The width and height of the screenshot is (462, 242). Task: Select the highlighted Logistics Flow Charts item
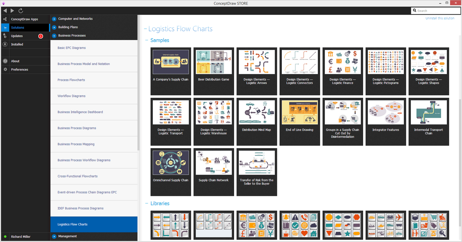94,224
